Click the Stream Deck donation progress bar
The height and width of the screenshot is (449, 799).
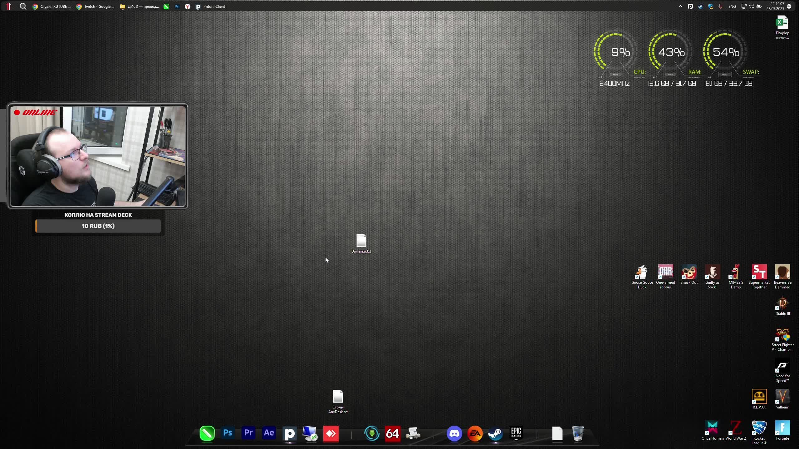pos(98,226)
